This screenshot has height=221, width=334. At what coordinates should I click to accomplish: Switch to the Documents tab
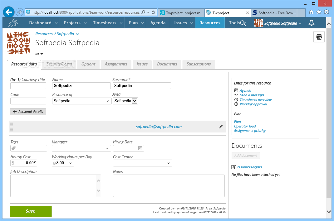[167, 64]
